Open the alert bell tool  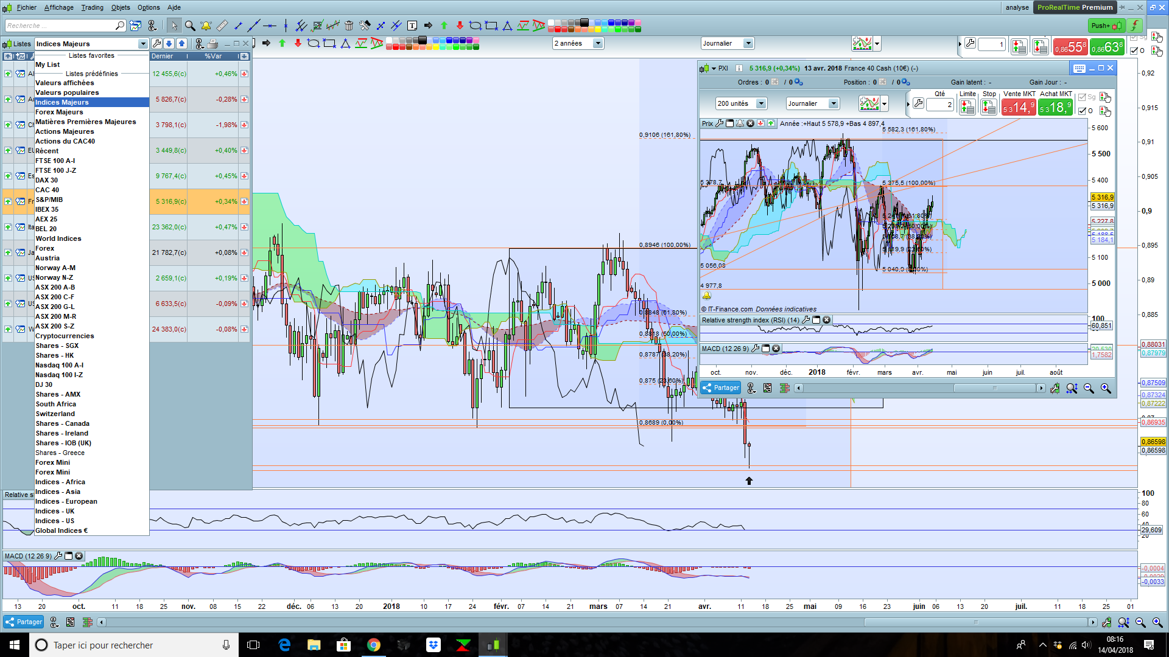(x=206, y=26)
